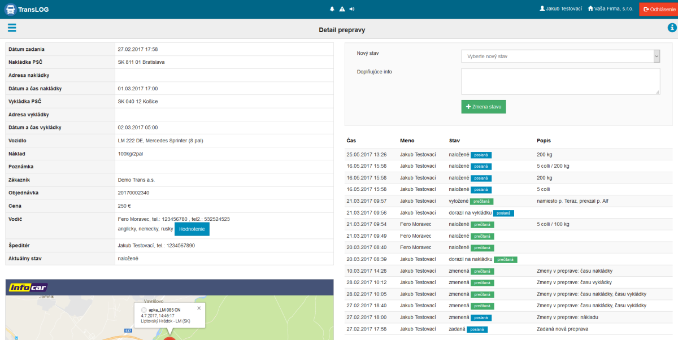Click the TransLOG truck logo
The width and height of the screenshot is (678, 340).
[10, 9]
